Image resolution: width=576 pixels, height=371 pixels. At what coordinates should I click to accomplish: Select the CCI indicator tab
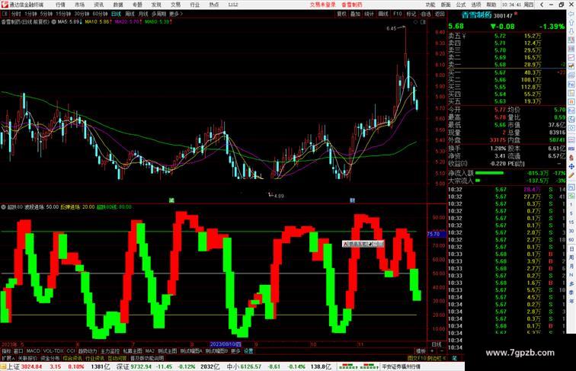pos(71,351)
